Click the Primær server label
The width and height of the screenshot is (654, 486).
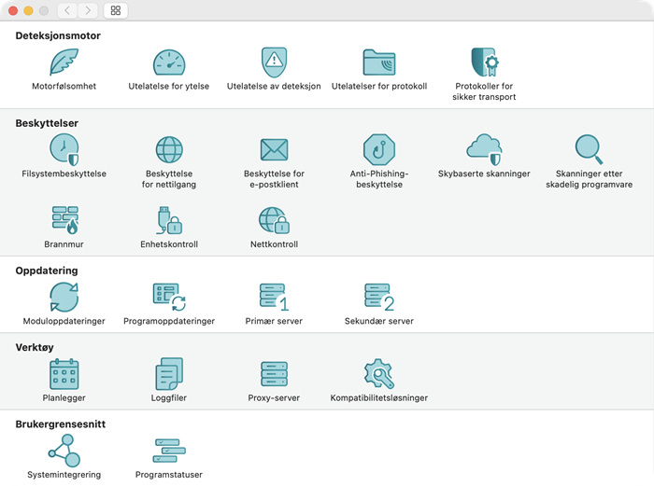pos(274,321)
